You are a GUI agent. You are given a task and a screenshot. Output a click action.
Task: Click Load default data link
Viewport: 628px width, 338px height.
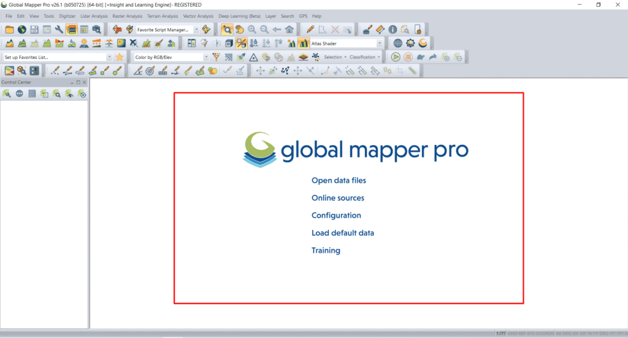pos(343,233)
